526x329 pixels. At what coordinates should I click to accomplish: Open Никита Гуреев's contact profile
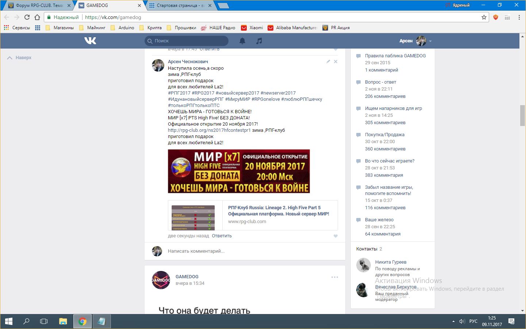[391, 262]
